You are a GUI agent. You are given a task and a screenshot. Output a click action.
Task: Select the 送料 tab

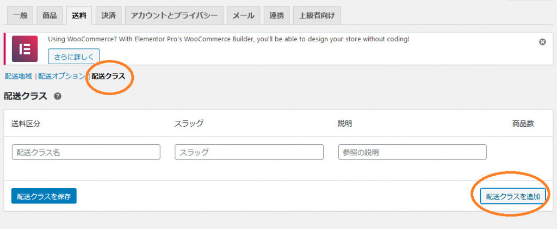79,16
